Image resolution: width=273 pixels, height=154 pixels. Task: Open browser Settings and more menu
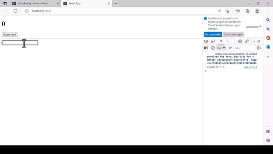(267, 11)
